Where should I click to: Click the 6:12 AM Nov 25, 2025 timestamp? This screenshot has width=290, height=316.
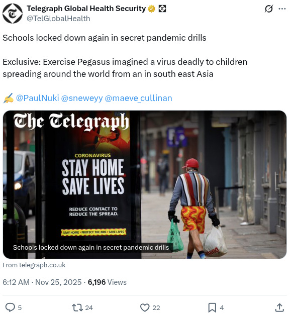[42, 282]
